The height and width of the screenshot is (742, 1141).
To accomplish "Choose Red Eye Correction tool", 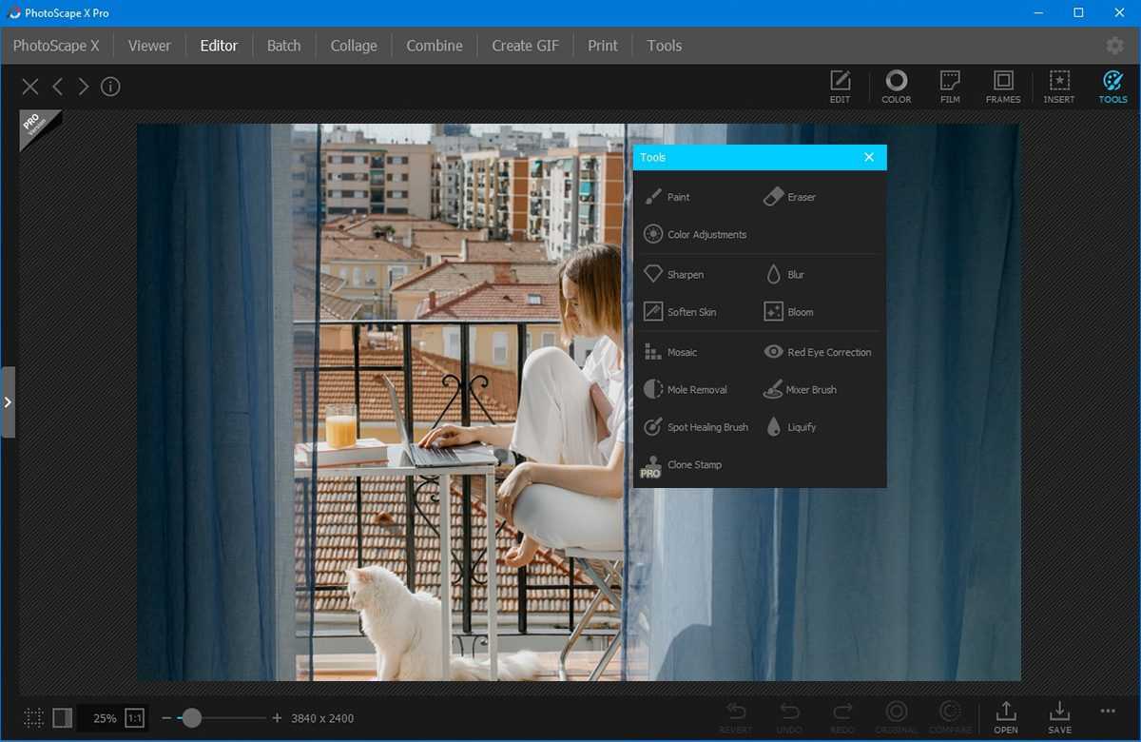I will (x=818, y=352).
